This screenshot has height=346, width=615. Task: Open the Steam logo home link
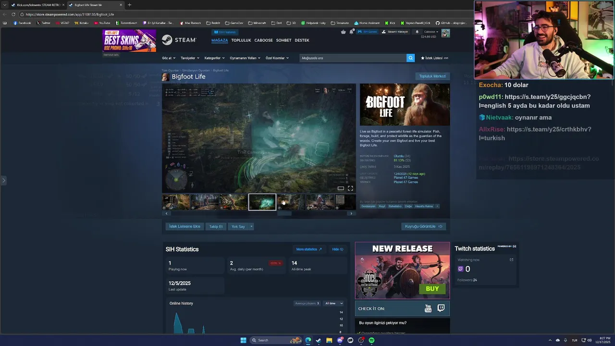pyautogui.click(x=179, y=40)
